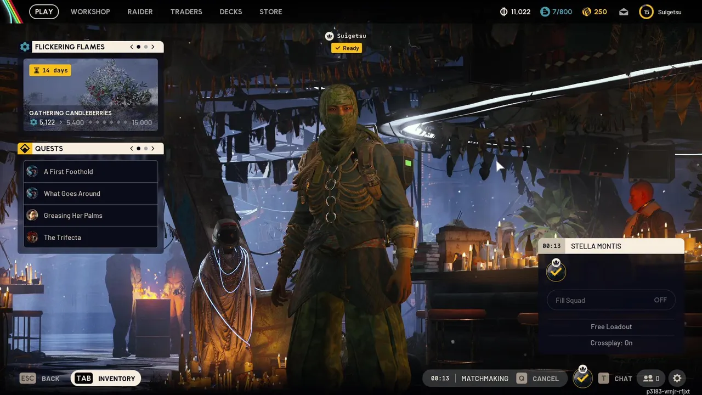Go to previous Flickering Flames page arrow
Image resolution: width=702 pixels, height=395 pixels.
coord(132,47)
